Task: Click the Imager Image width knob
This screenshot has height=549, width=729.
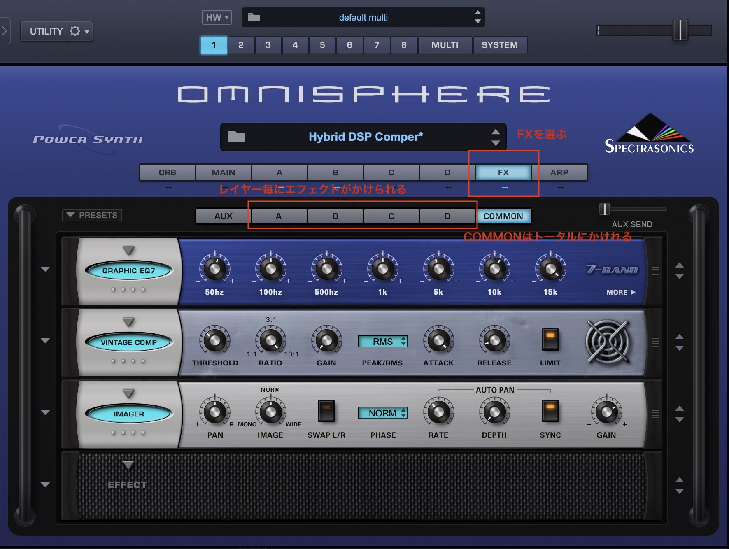Action: [270, 412]
